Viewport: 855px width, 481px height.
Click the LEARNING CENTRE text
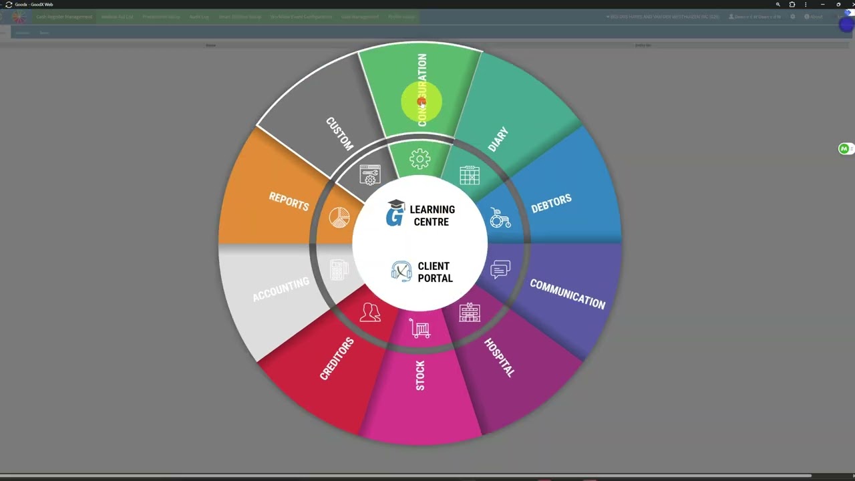coord(432,215)
